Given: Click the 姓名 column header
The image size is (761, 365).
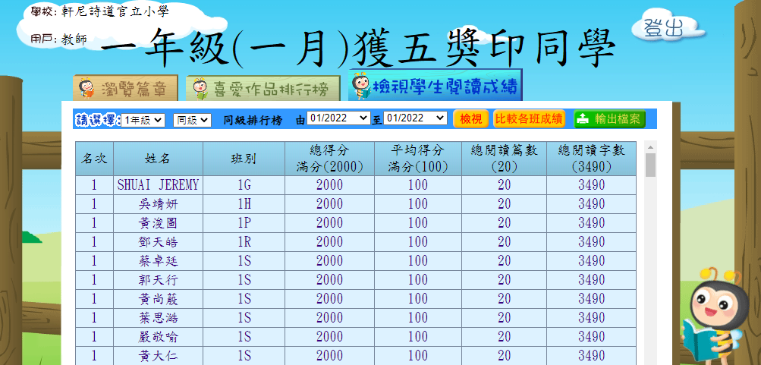Looking at the screenshot, I should coord(157,159).
